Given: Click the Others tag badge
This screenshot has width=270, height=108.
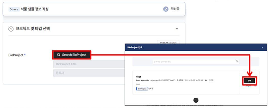Looking at the screenshot, I should click(x=14, y=9).
